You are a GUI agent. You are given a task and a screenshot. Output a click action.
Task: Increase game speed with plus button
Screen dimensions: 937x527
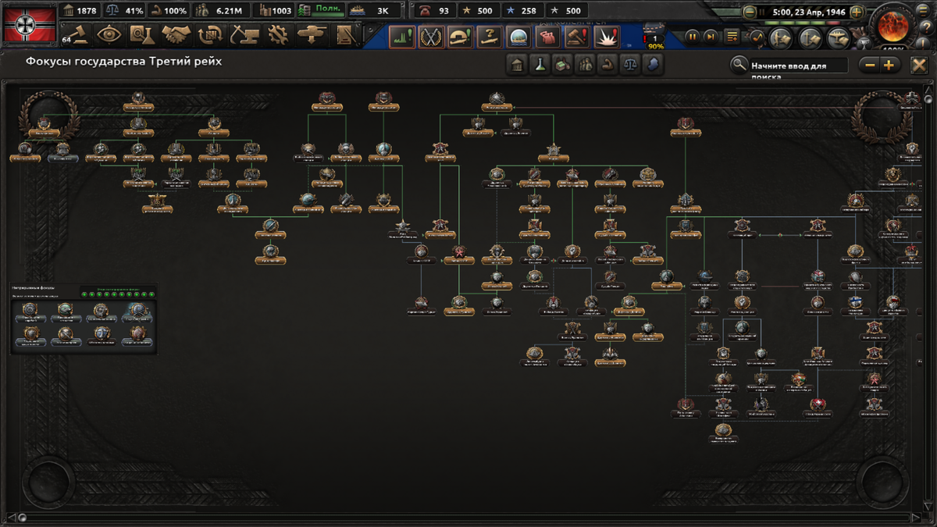[x=857, y=12]
